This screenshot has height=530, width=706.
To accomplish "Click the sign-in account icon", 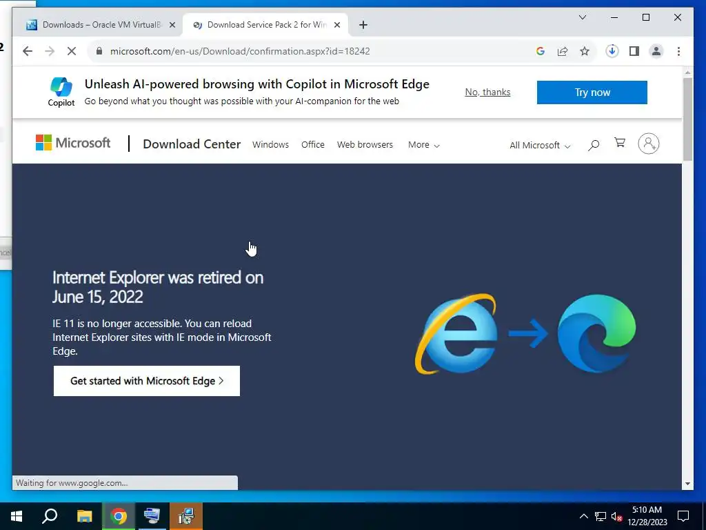I will coord(648,144).
